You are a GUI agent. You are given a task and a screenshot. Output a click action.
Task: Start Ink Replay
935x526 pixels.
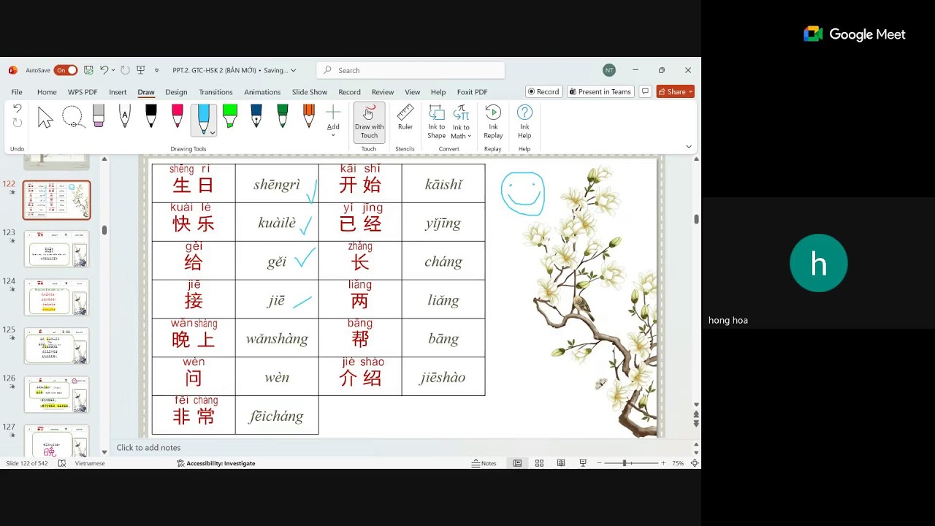493,121
